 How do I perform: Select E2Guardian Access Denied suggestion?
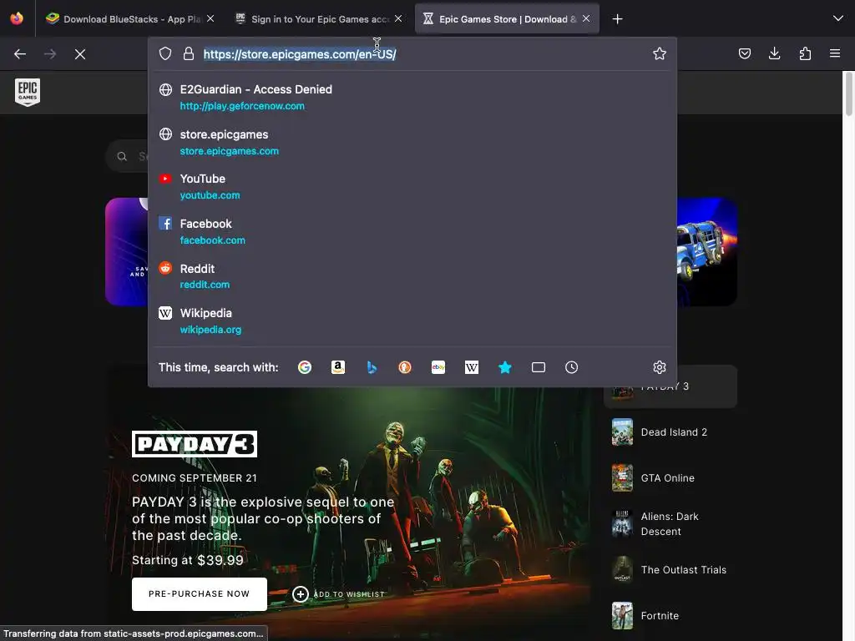pyautogui.click(x=412, y=97)
